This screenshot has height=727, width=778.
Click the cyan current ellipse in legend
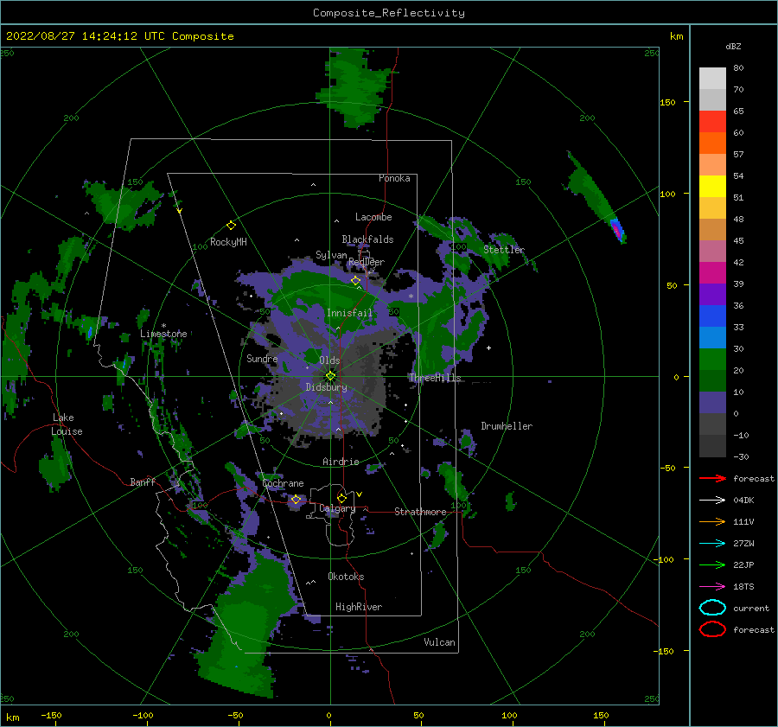pos(712,608)
